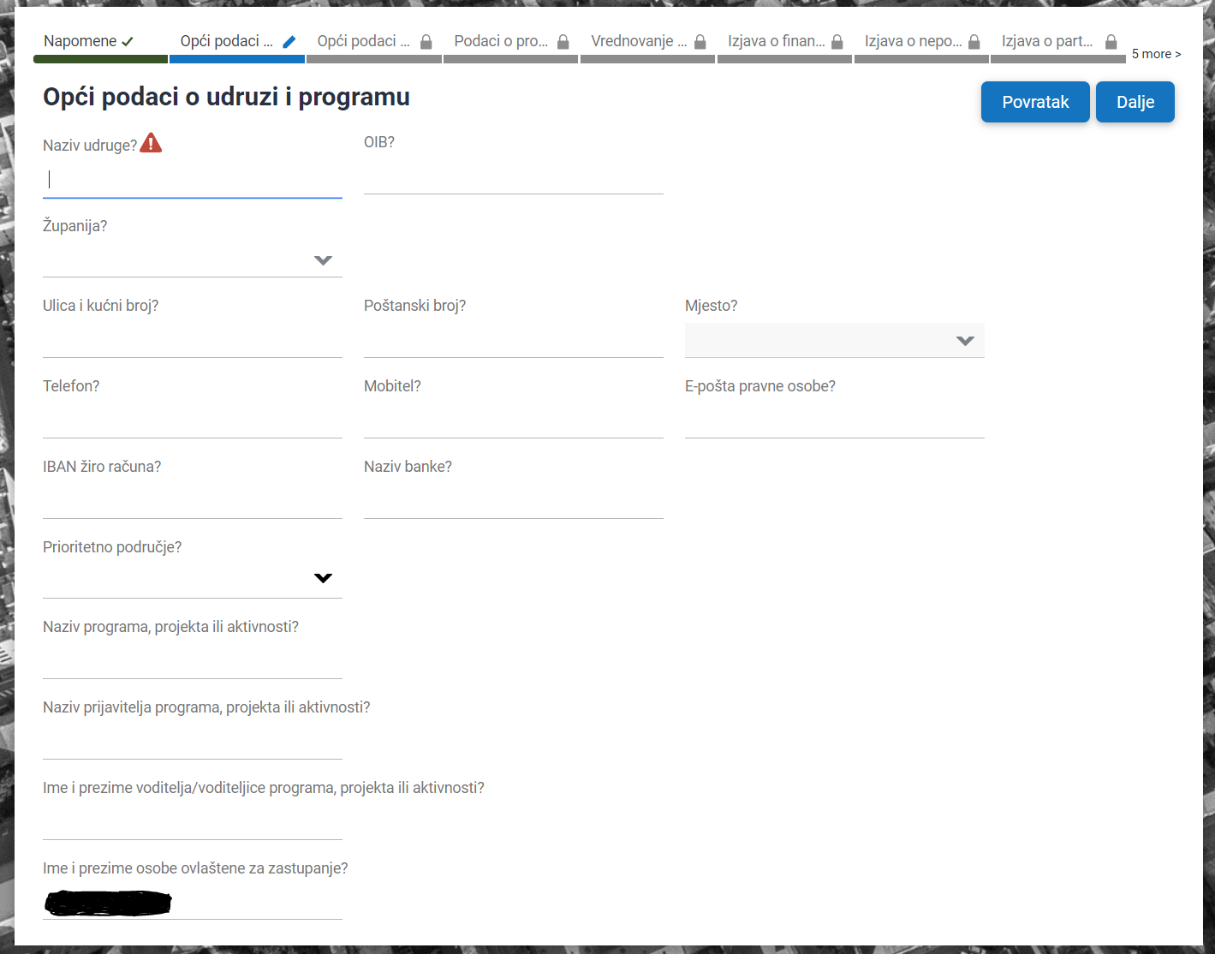Click the E-pošta pravne osobe field

834,420
